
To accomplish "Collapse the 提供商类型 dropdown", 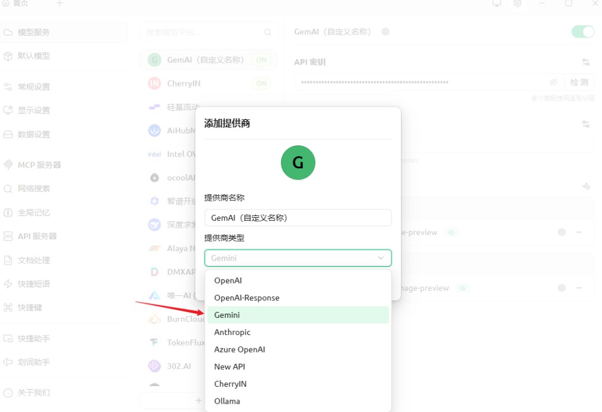I will pos(382,258).
